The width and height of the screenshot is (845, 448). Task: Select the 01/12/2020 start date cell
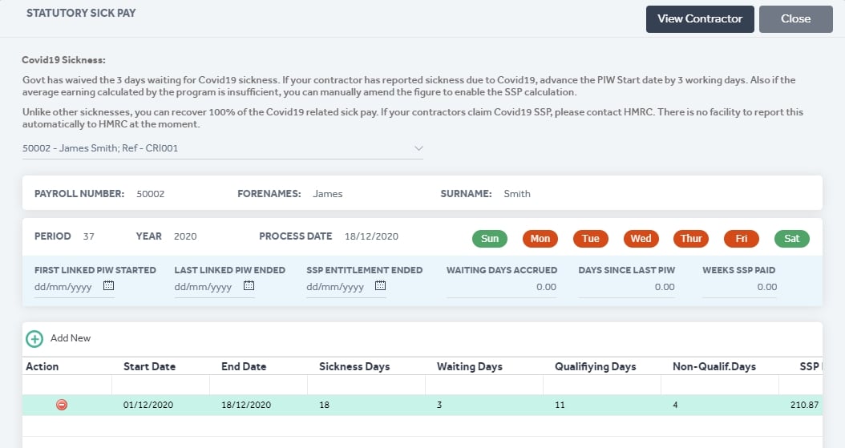(x=148, y=405)
